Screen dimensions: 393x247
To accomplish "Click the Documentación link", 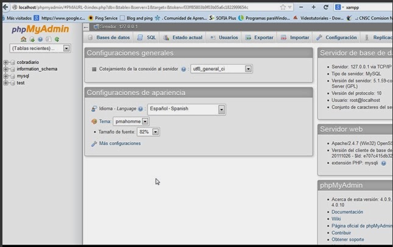I will tap(347, 212).
